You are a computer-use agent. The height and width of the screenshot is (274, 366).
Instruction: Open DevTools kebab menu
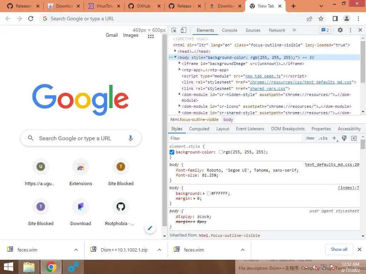pyautogui.click(x=350, y=30)
